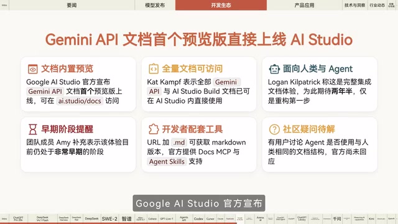Click 'Kat Kampf 表示全部' text
The height and width of the screenshot is (224, 398).
pos(179,82)
